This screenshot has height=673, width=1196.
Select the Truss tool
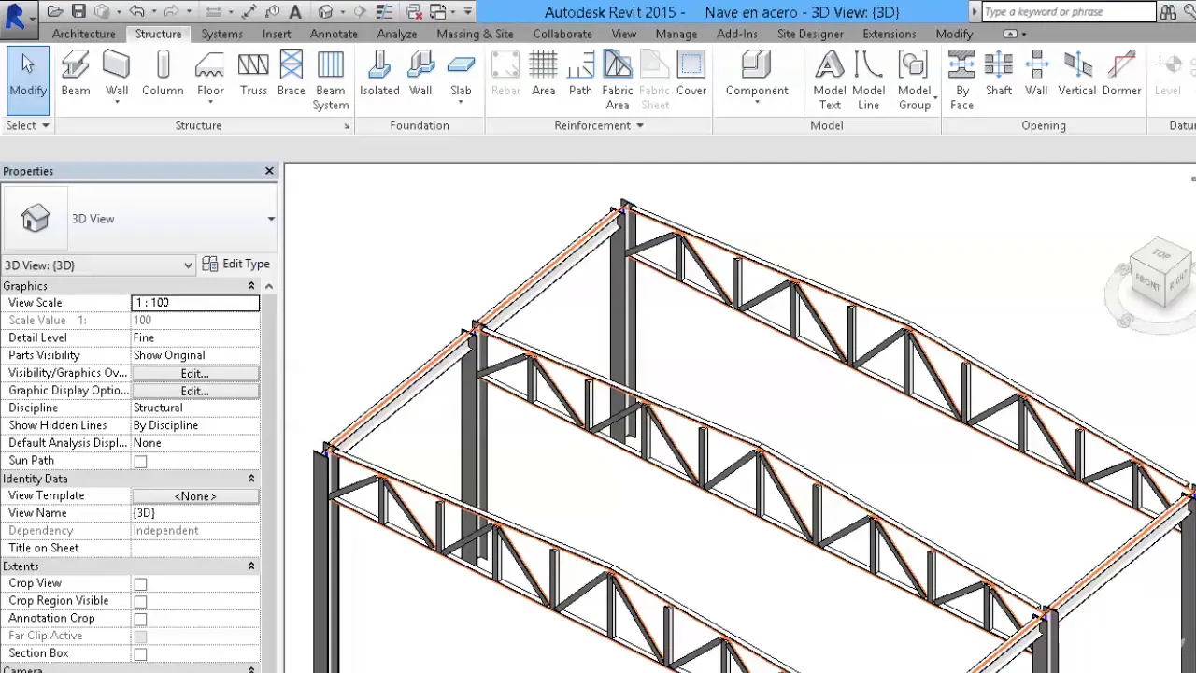coord(253,74)
